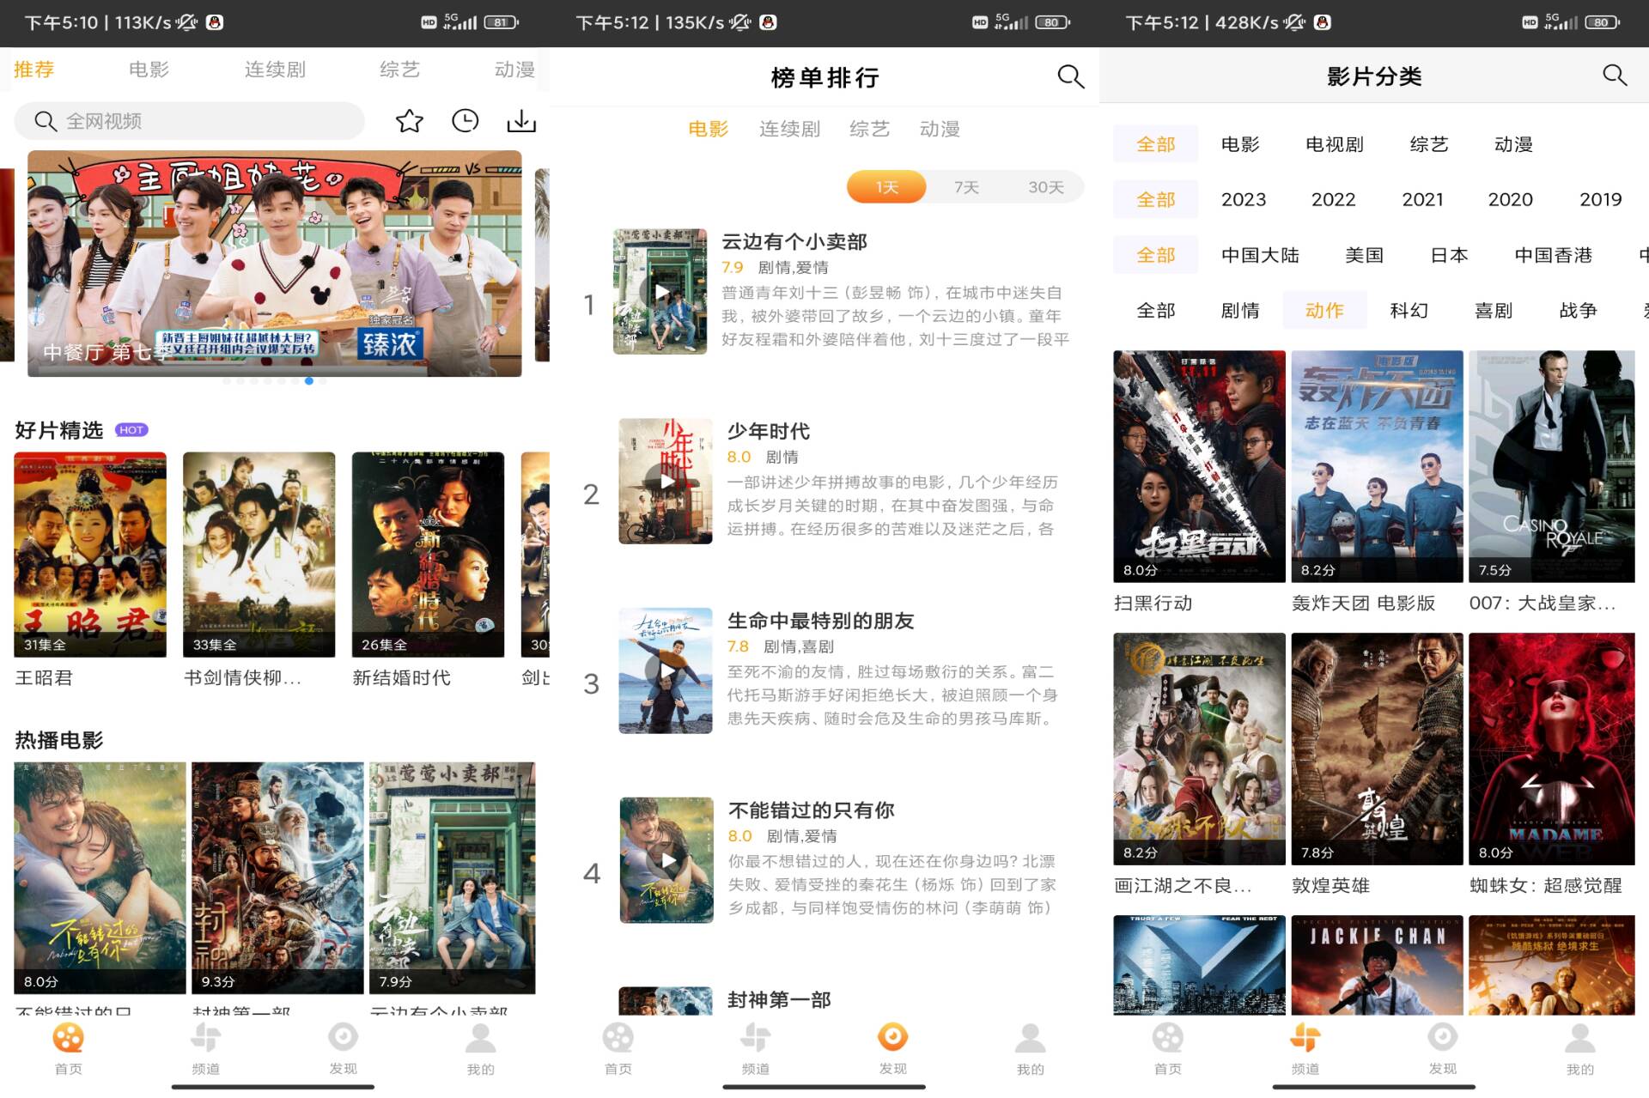Tap the star favorites icon

(409, 121)
